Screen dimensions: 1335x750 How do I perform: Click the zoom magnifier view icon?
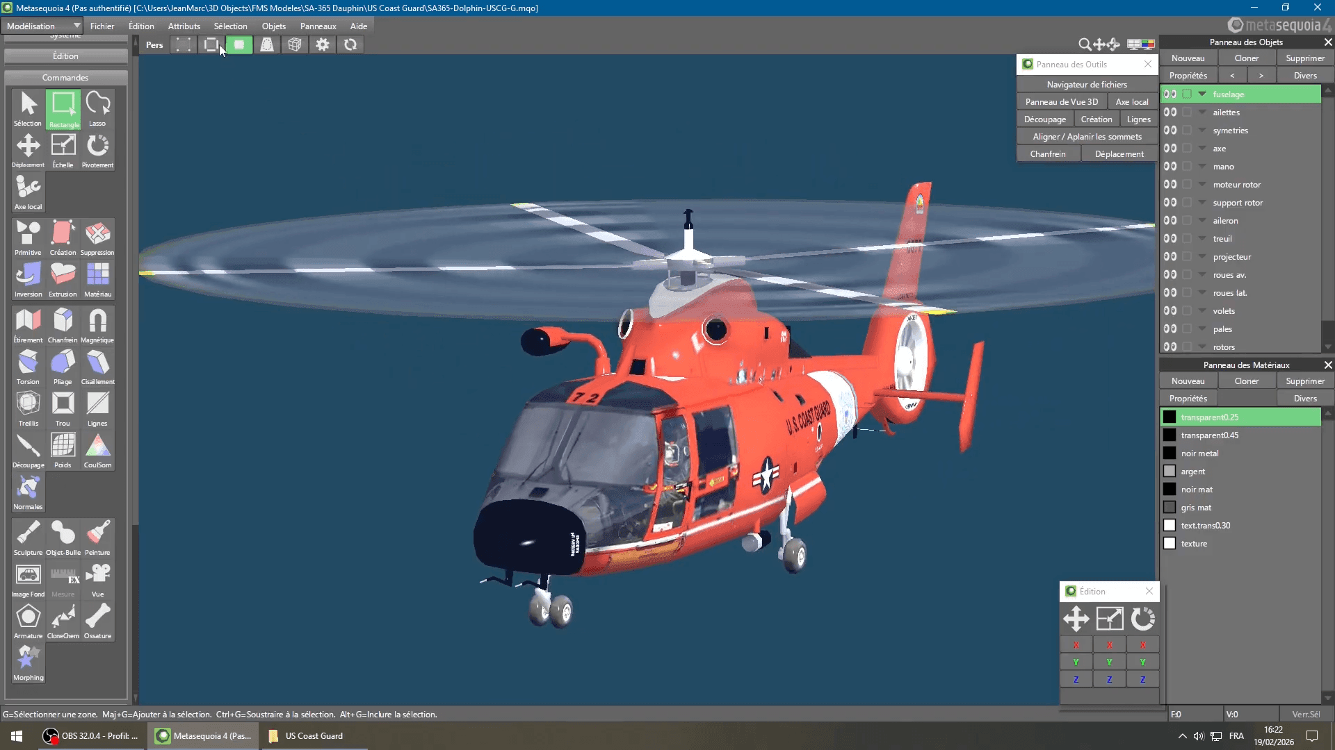(1084, 44)
